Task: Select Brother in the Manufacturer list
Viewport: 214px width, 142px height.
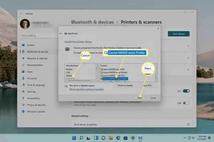Action: point(69,69)
